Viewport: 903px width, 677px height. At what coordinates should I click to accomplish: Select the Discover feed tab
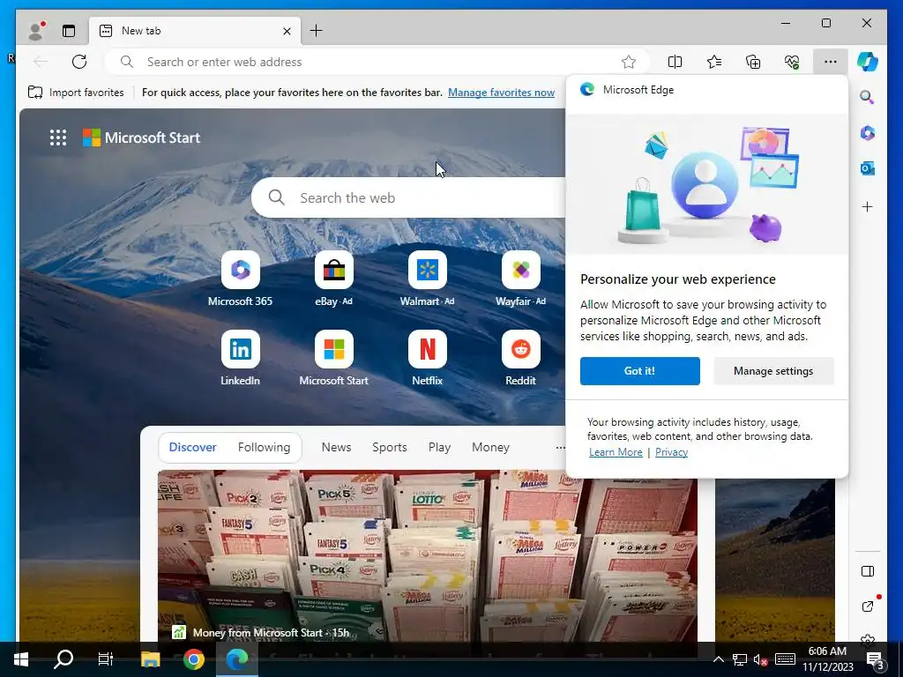(192, 447)
